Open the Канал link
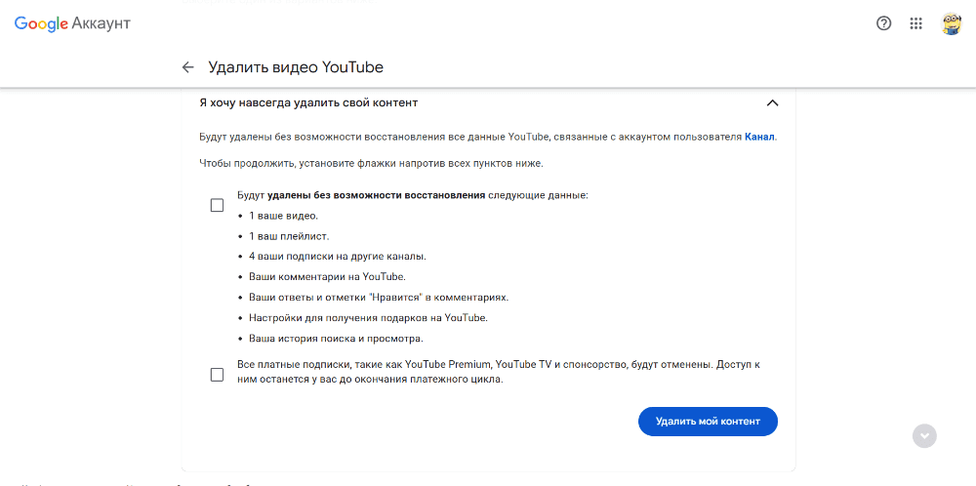 pos(759,137)
